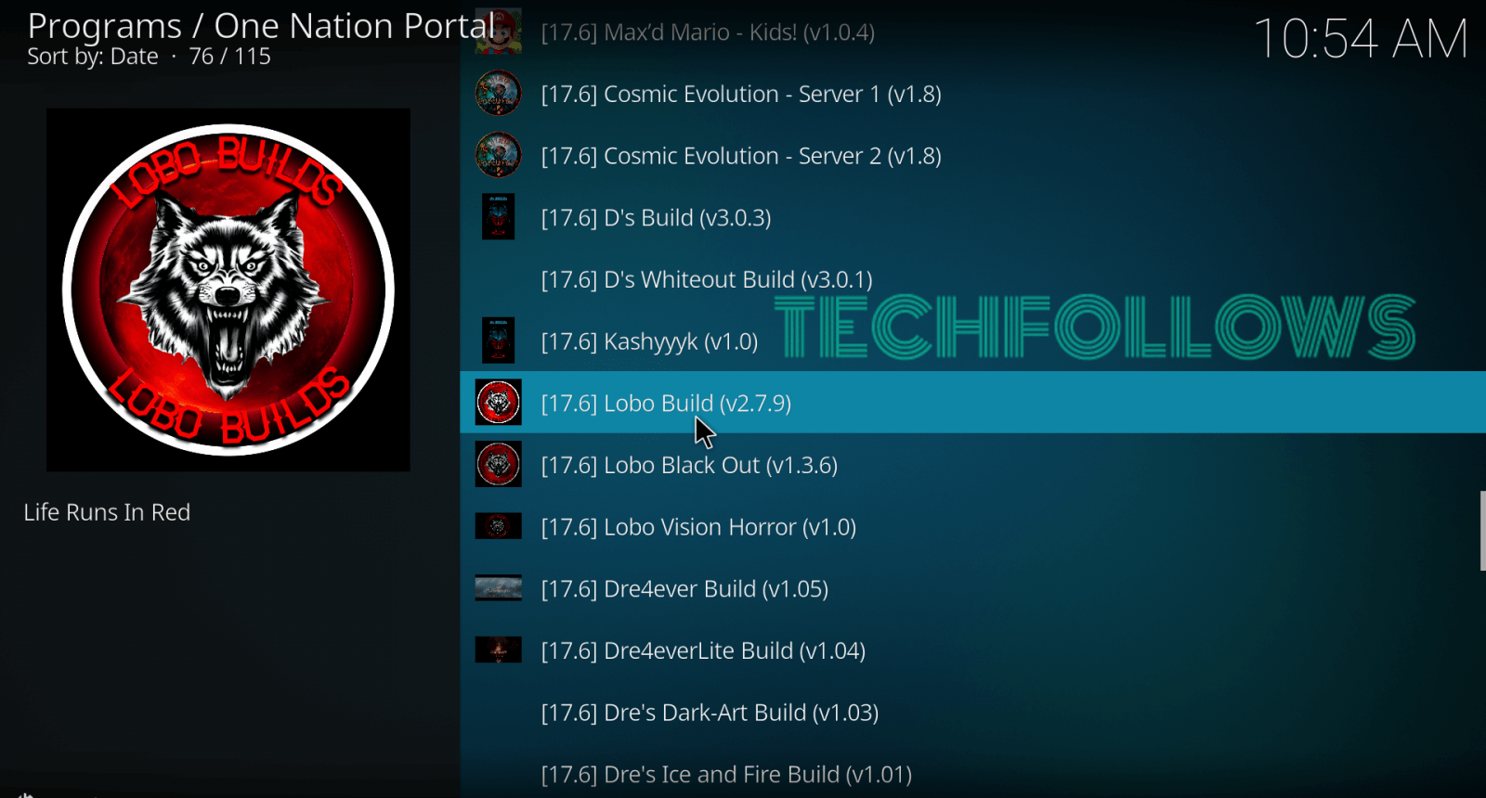This screenshot has width=1486, height=798.
Task: Select Lobo Black Out (v1.3.6) text
Action: point(689,466)
